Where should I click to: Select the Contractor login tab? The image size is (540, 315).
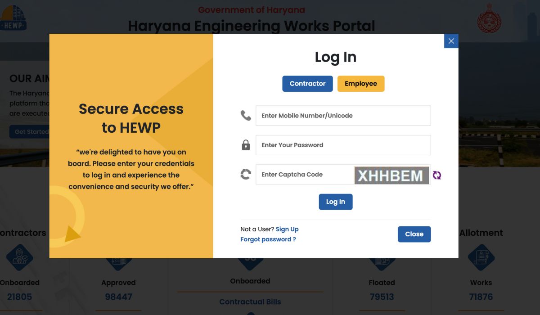click(x=307, y=83)
